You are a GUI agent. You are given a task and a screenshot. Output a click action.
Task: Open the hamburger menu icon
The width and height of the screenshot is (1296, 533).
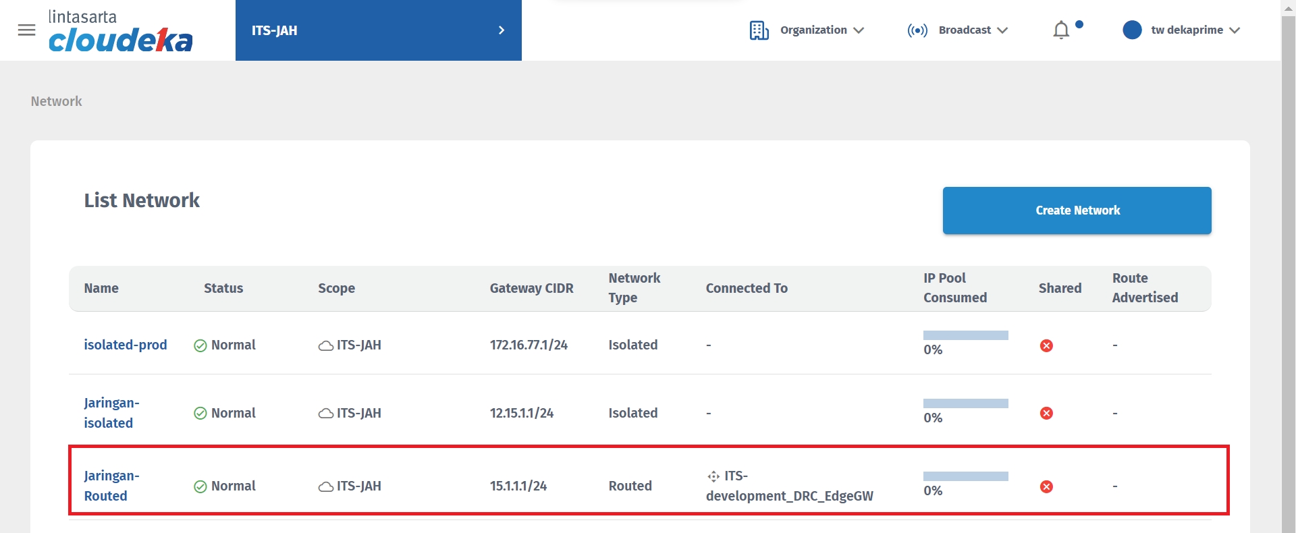tap(26, 30)
